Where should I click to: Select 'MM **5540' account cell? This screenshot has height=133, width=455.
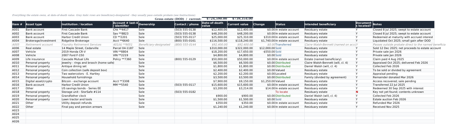pos(125,85)
